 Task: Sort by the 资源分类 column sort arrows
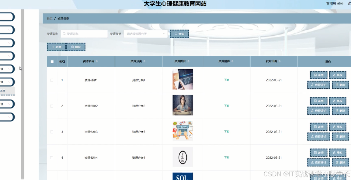tap(144, 61)
